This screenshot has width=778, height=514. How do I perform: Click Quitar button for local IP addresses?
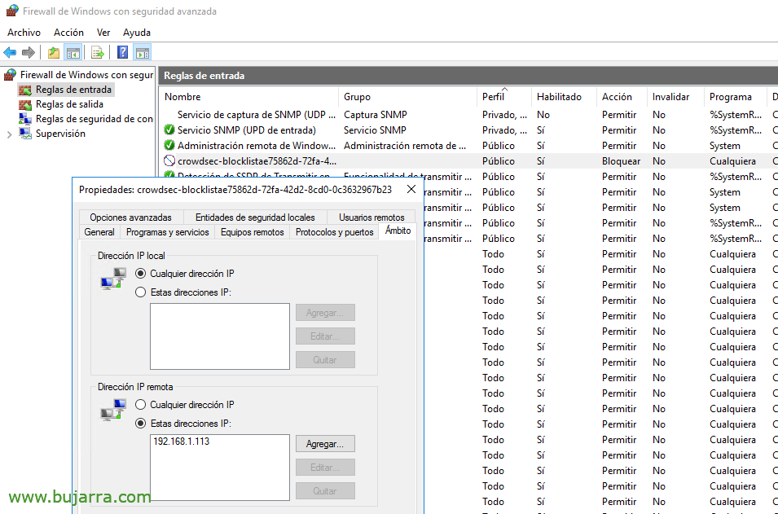tap(325, 360)
